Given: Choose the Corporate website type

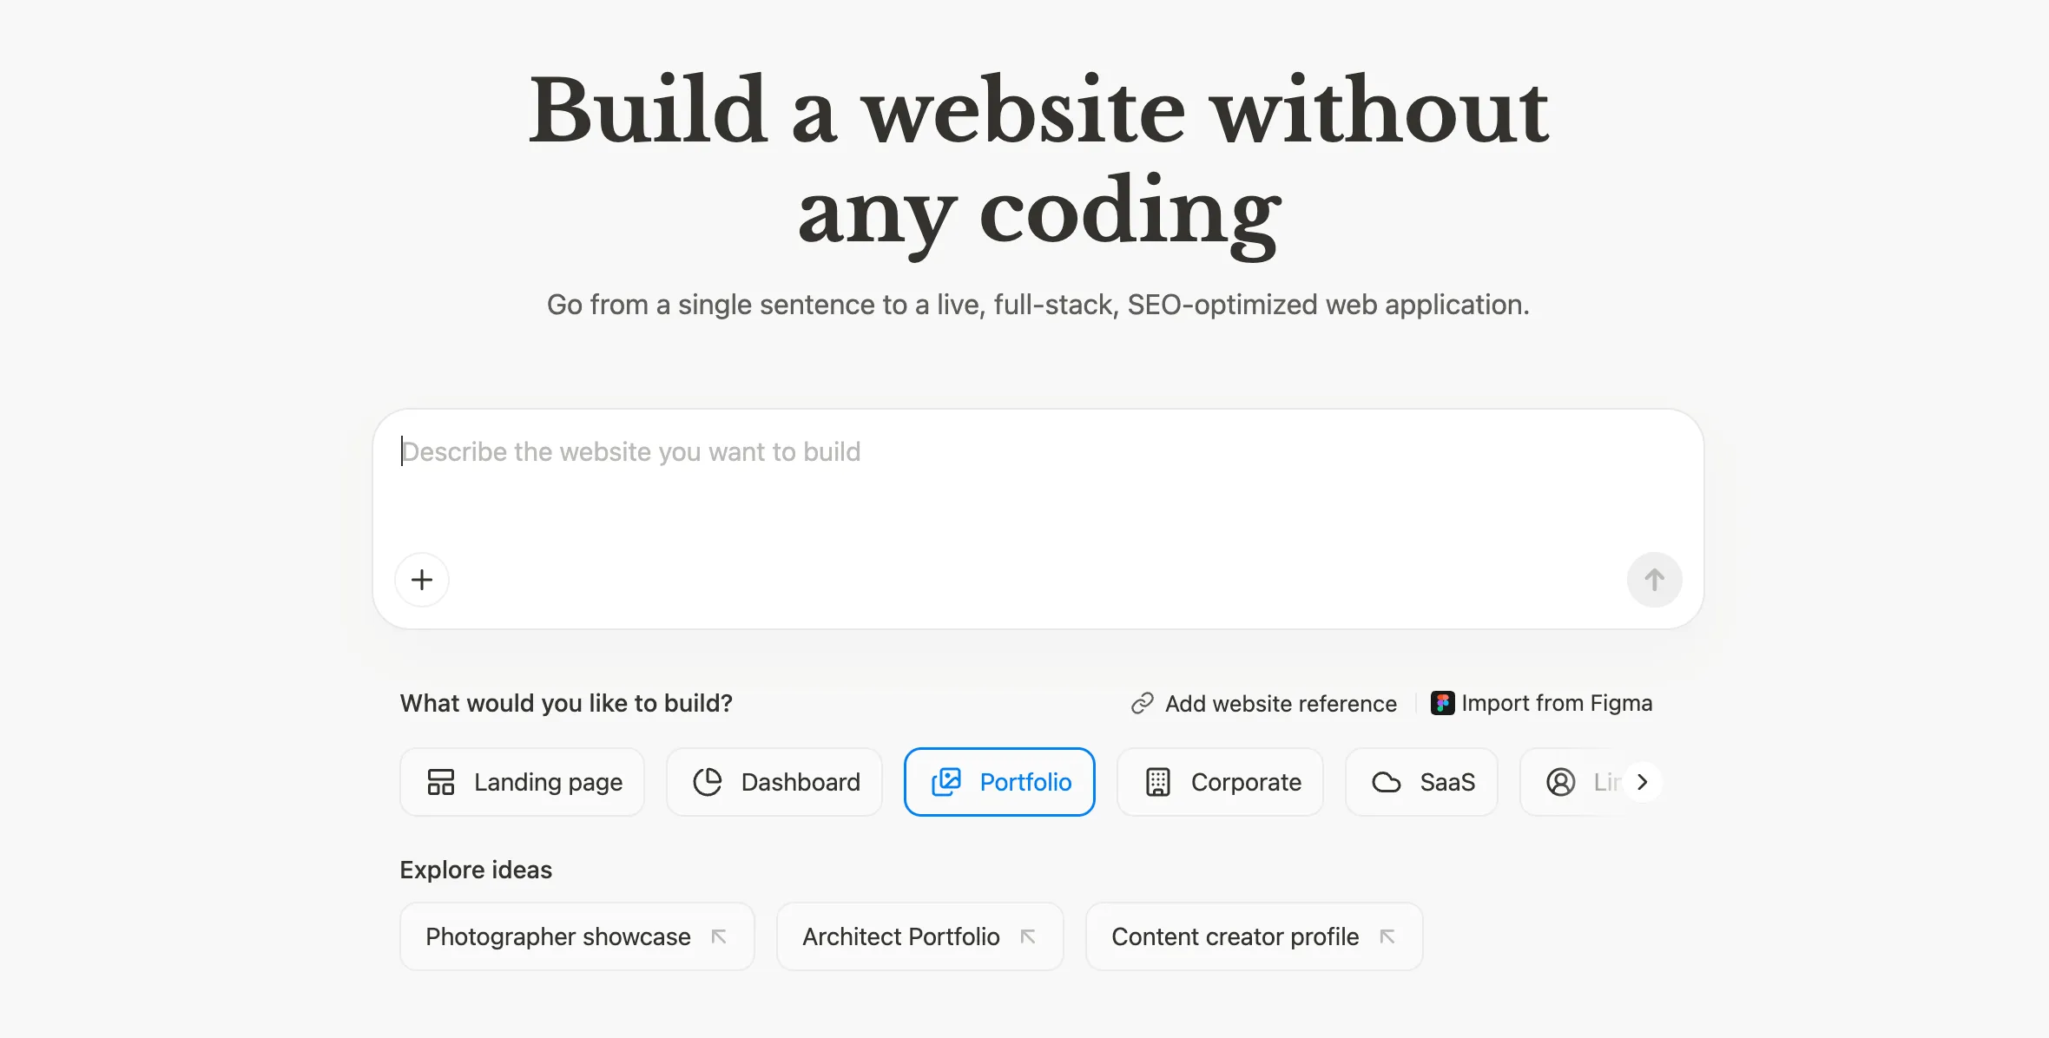Looking at the screenshot, I should [1220, 782].
